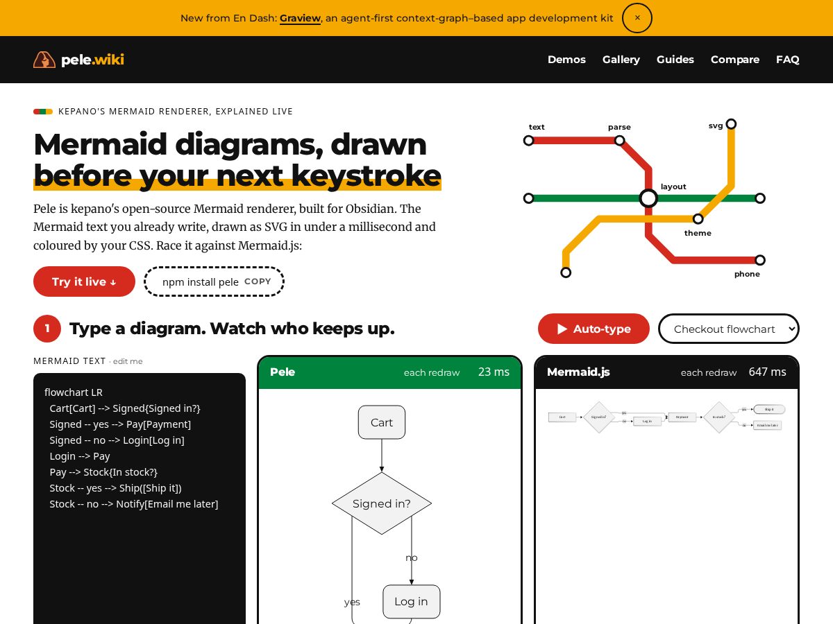Click the Pele 23 ms timing value
Viewport: 833px width, 624px height.
[x=494, y=372]
